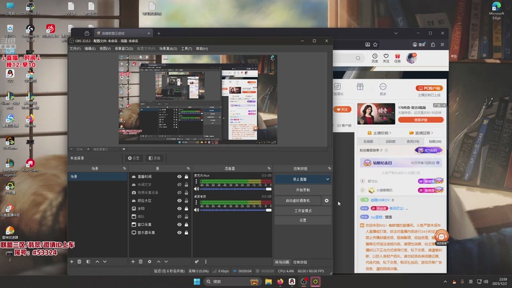
Task: Pop out the Sources dock panel icon
Action: coord(188,168)
